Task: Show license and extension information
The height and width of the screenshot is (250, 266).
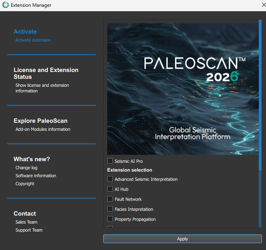Action: click(42, 88)
